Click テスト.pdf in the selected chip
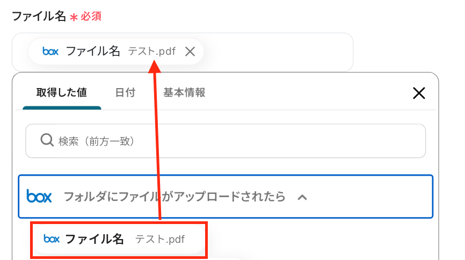The width and height of the screenshot is (465, 260). click(151, 52)
